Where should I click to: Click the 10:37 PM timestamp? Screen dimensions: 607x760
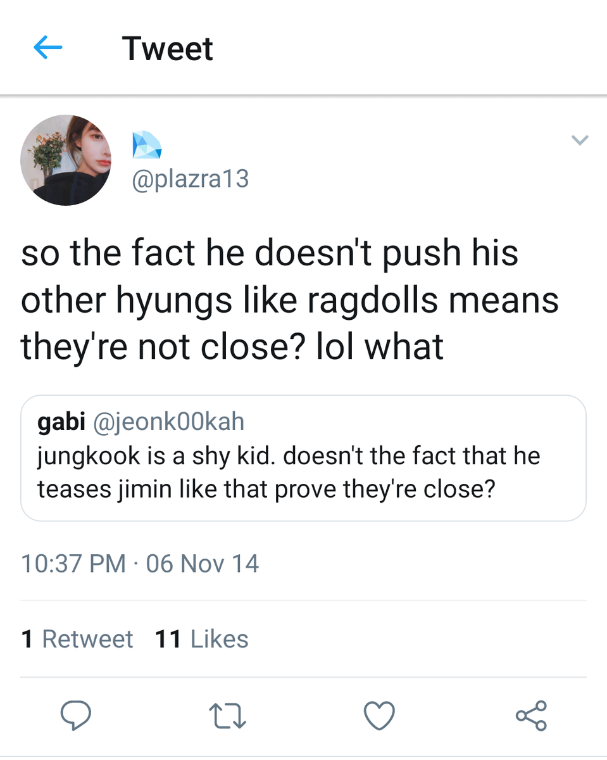tap(73, 563)
